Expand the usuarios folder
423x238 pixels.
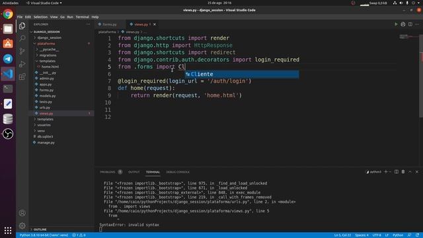pos(44,125)
